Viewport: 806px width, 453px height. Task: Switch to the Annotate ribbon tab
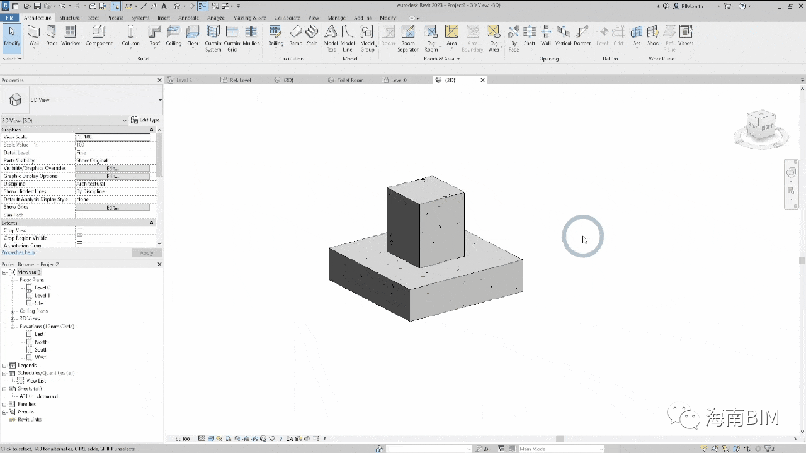[188, 18]
